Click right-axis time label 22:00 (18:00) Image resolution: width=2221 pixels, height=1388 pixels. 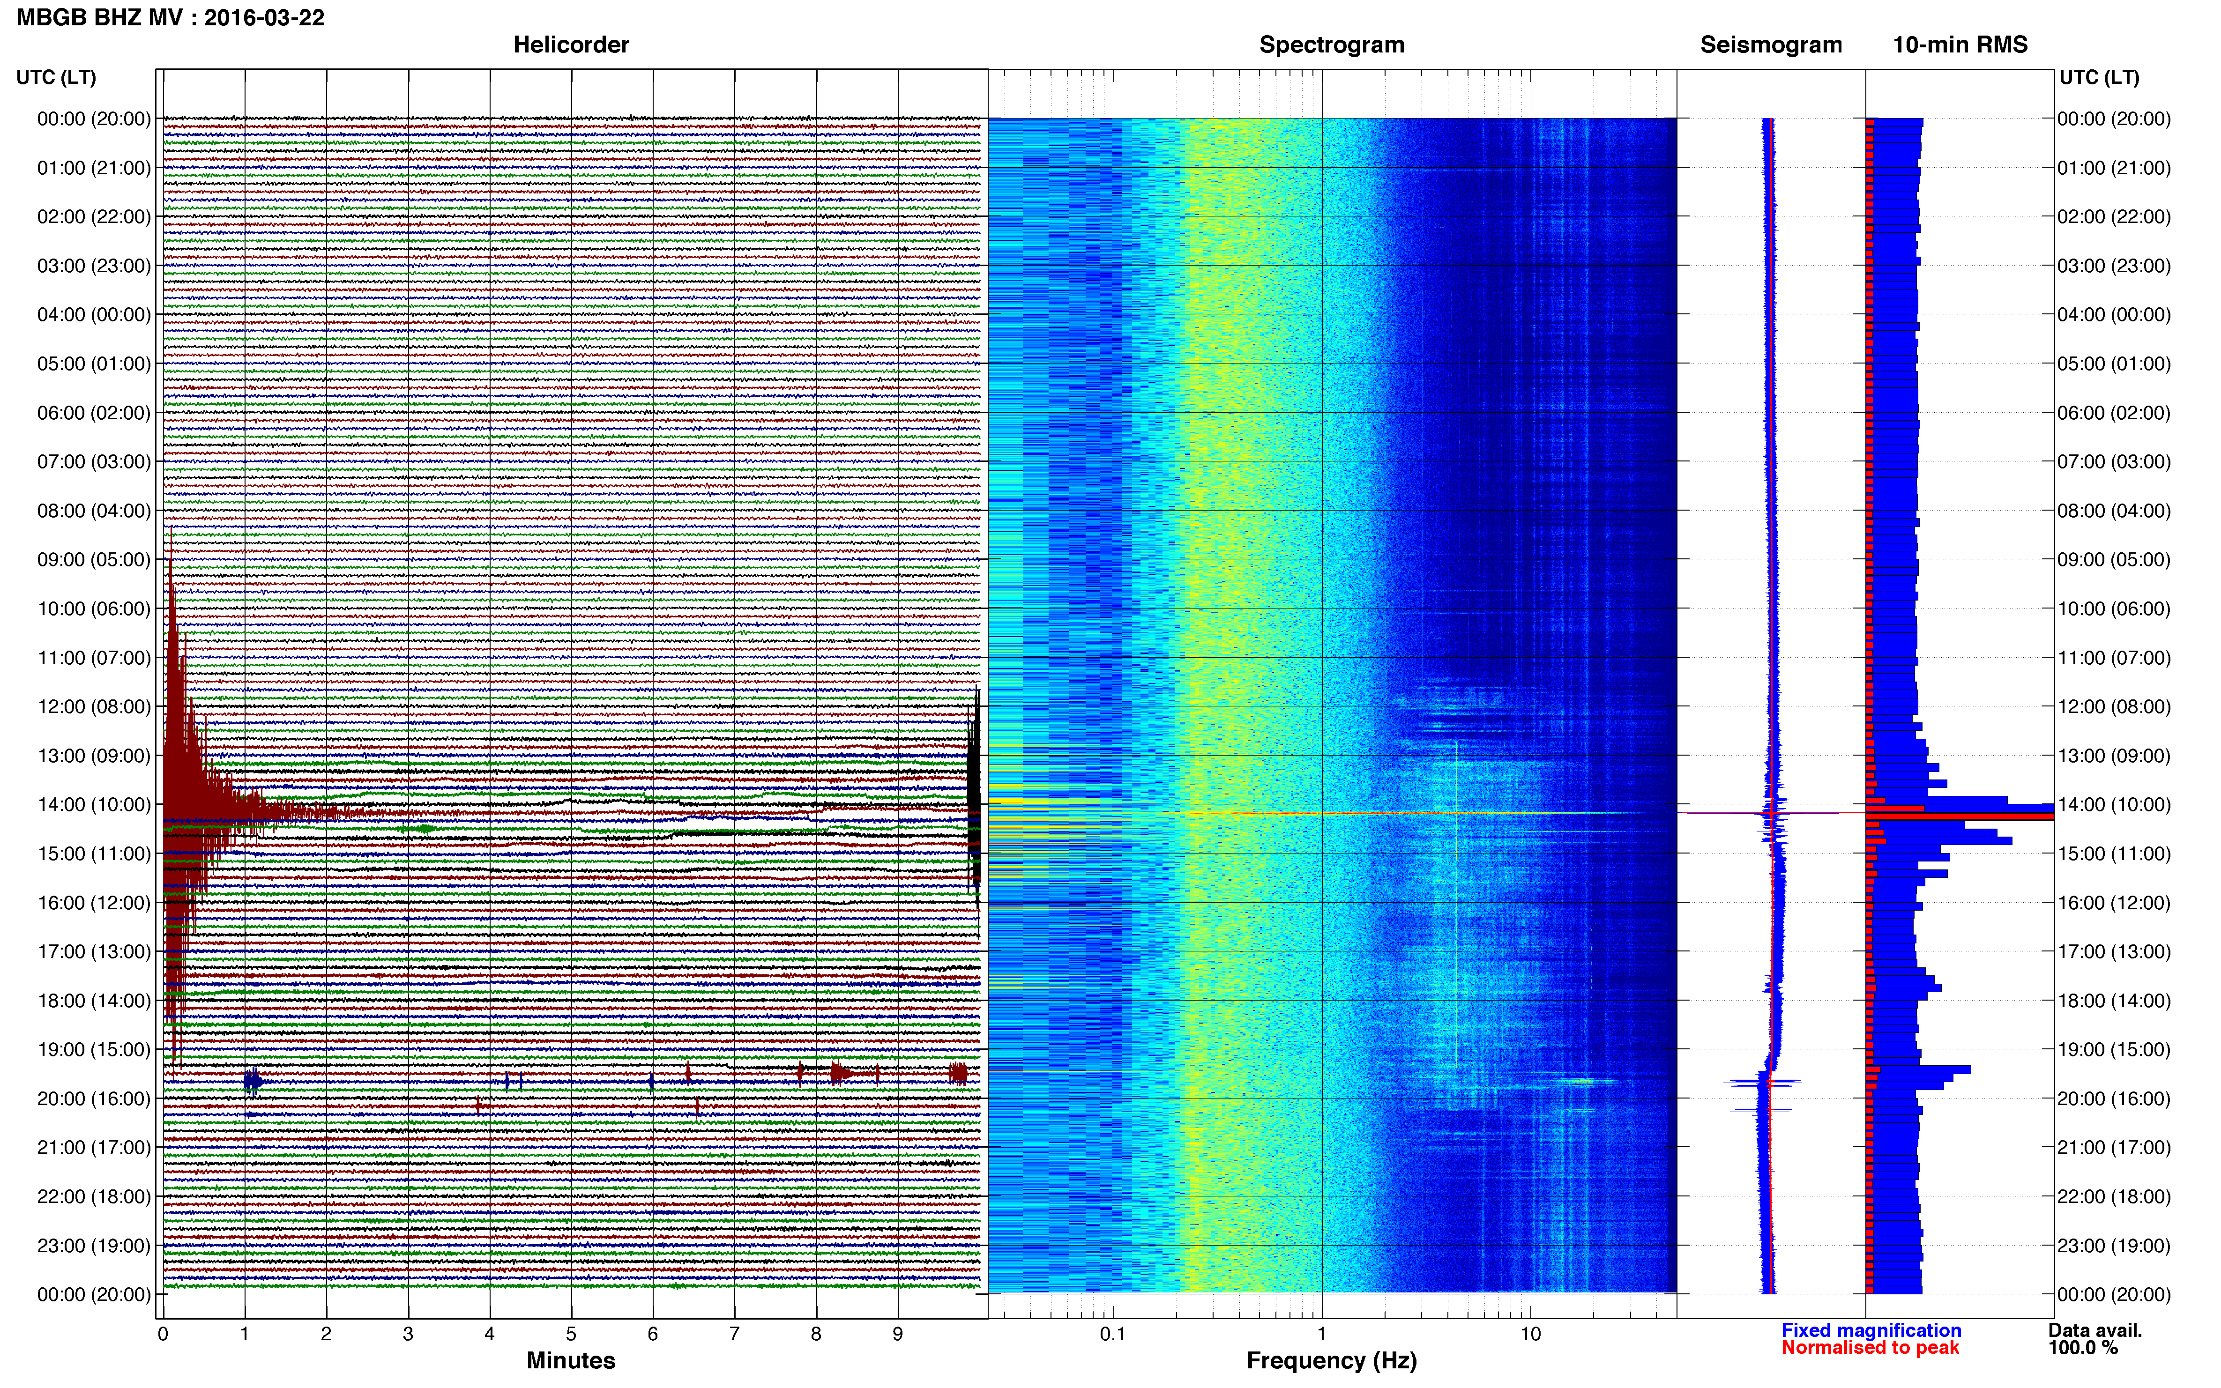coord(2114,1197)
